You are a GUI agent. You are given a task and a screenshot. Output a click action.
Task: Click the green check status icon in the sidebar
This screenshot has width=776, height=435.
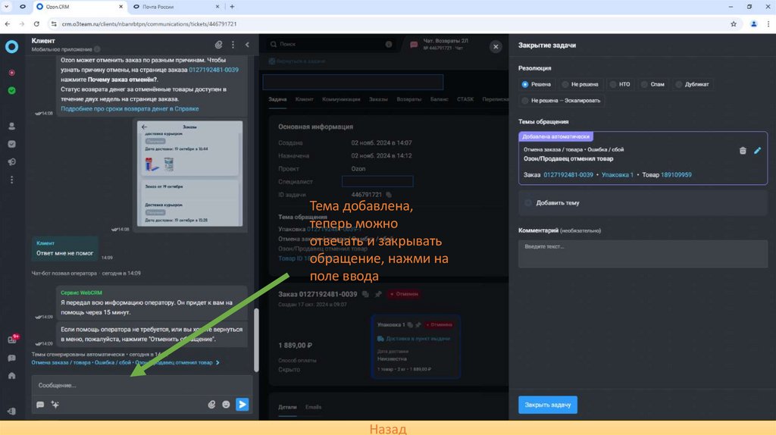click(x=12, y=91)
